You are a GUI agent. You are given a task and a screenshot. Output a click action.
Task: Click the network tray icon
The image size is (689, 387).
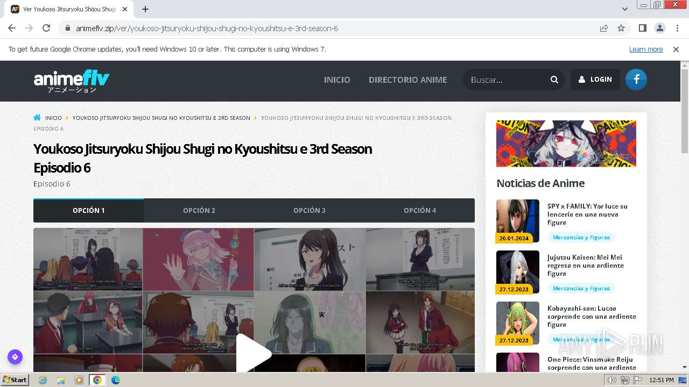(x=625, y=380)
